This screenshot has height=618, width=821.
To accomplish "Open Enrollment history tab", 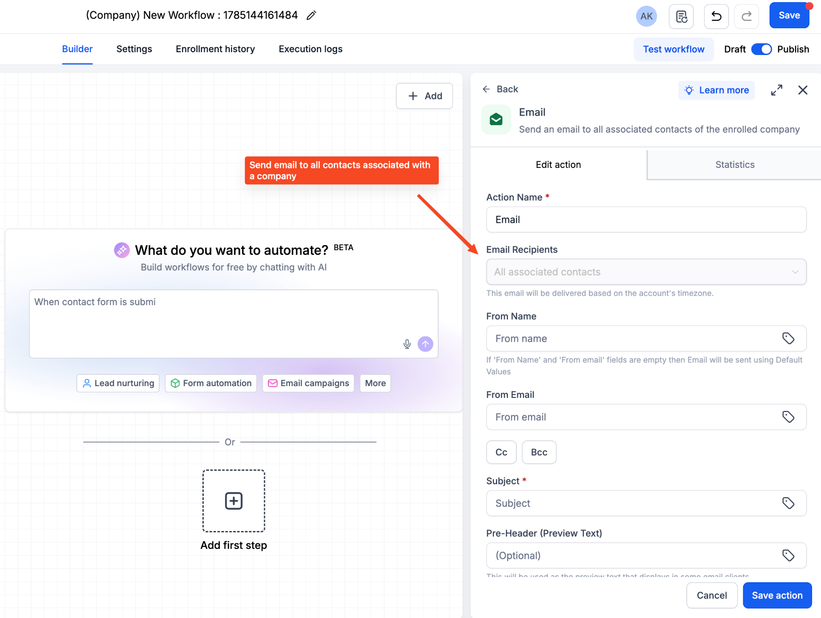I will pyautogui.click(x=215, y=49).
